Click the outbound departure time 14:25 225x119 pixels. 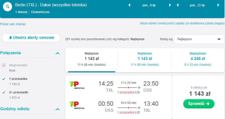(x=106, y=84)
